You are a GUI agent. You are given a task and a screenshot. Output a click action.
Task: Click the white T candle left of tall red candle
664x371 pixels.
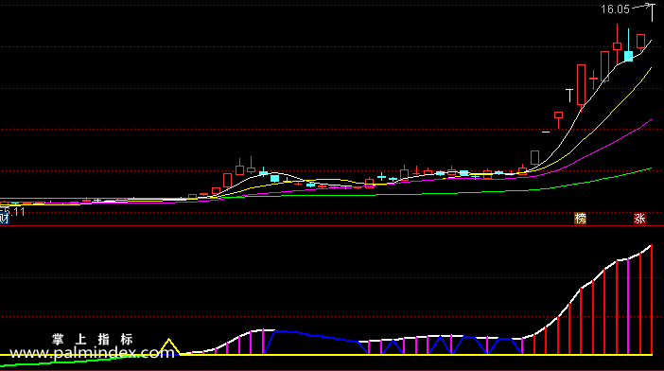[x=570, y=96]
